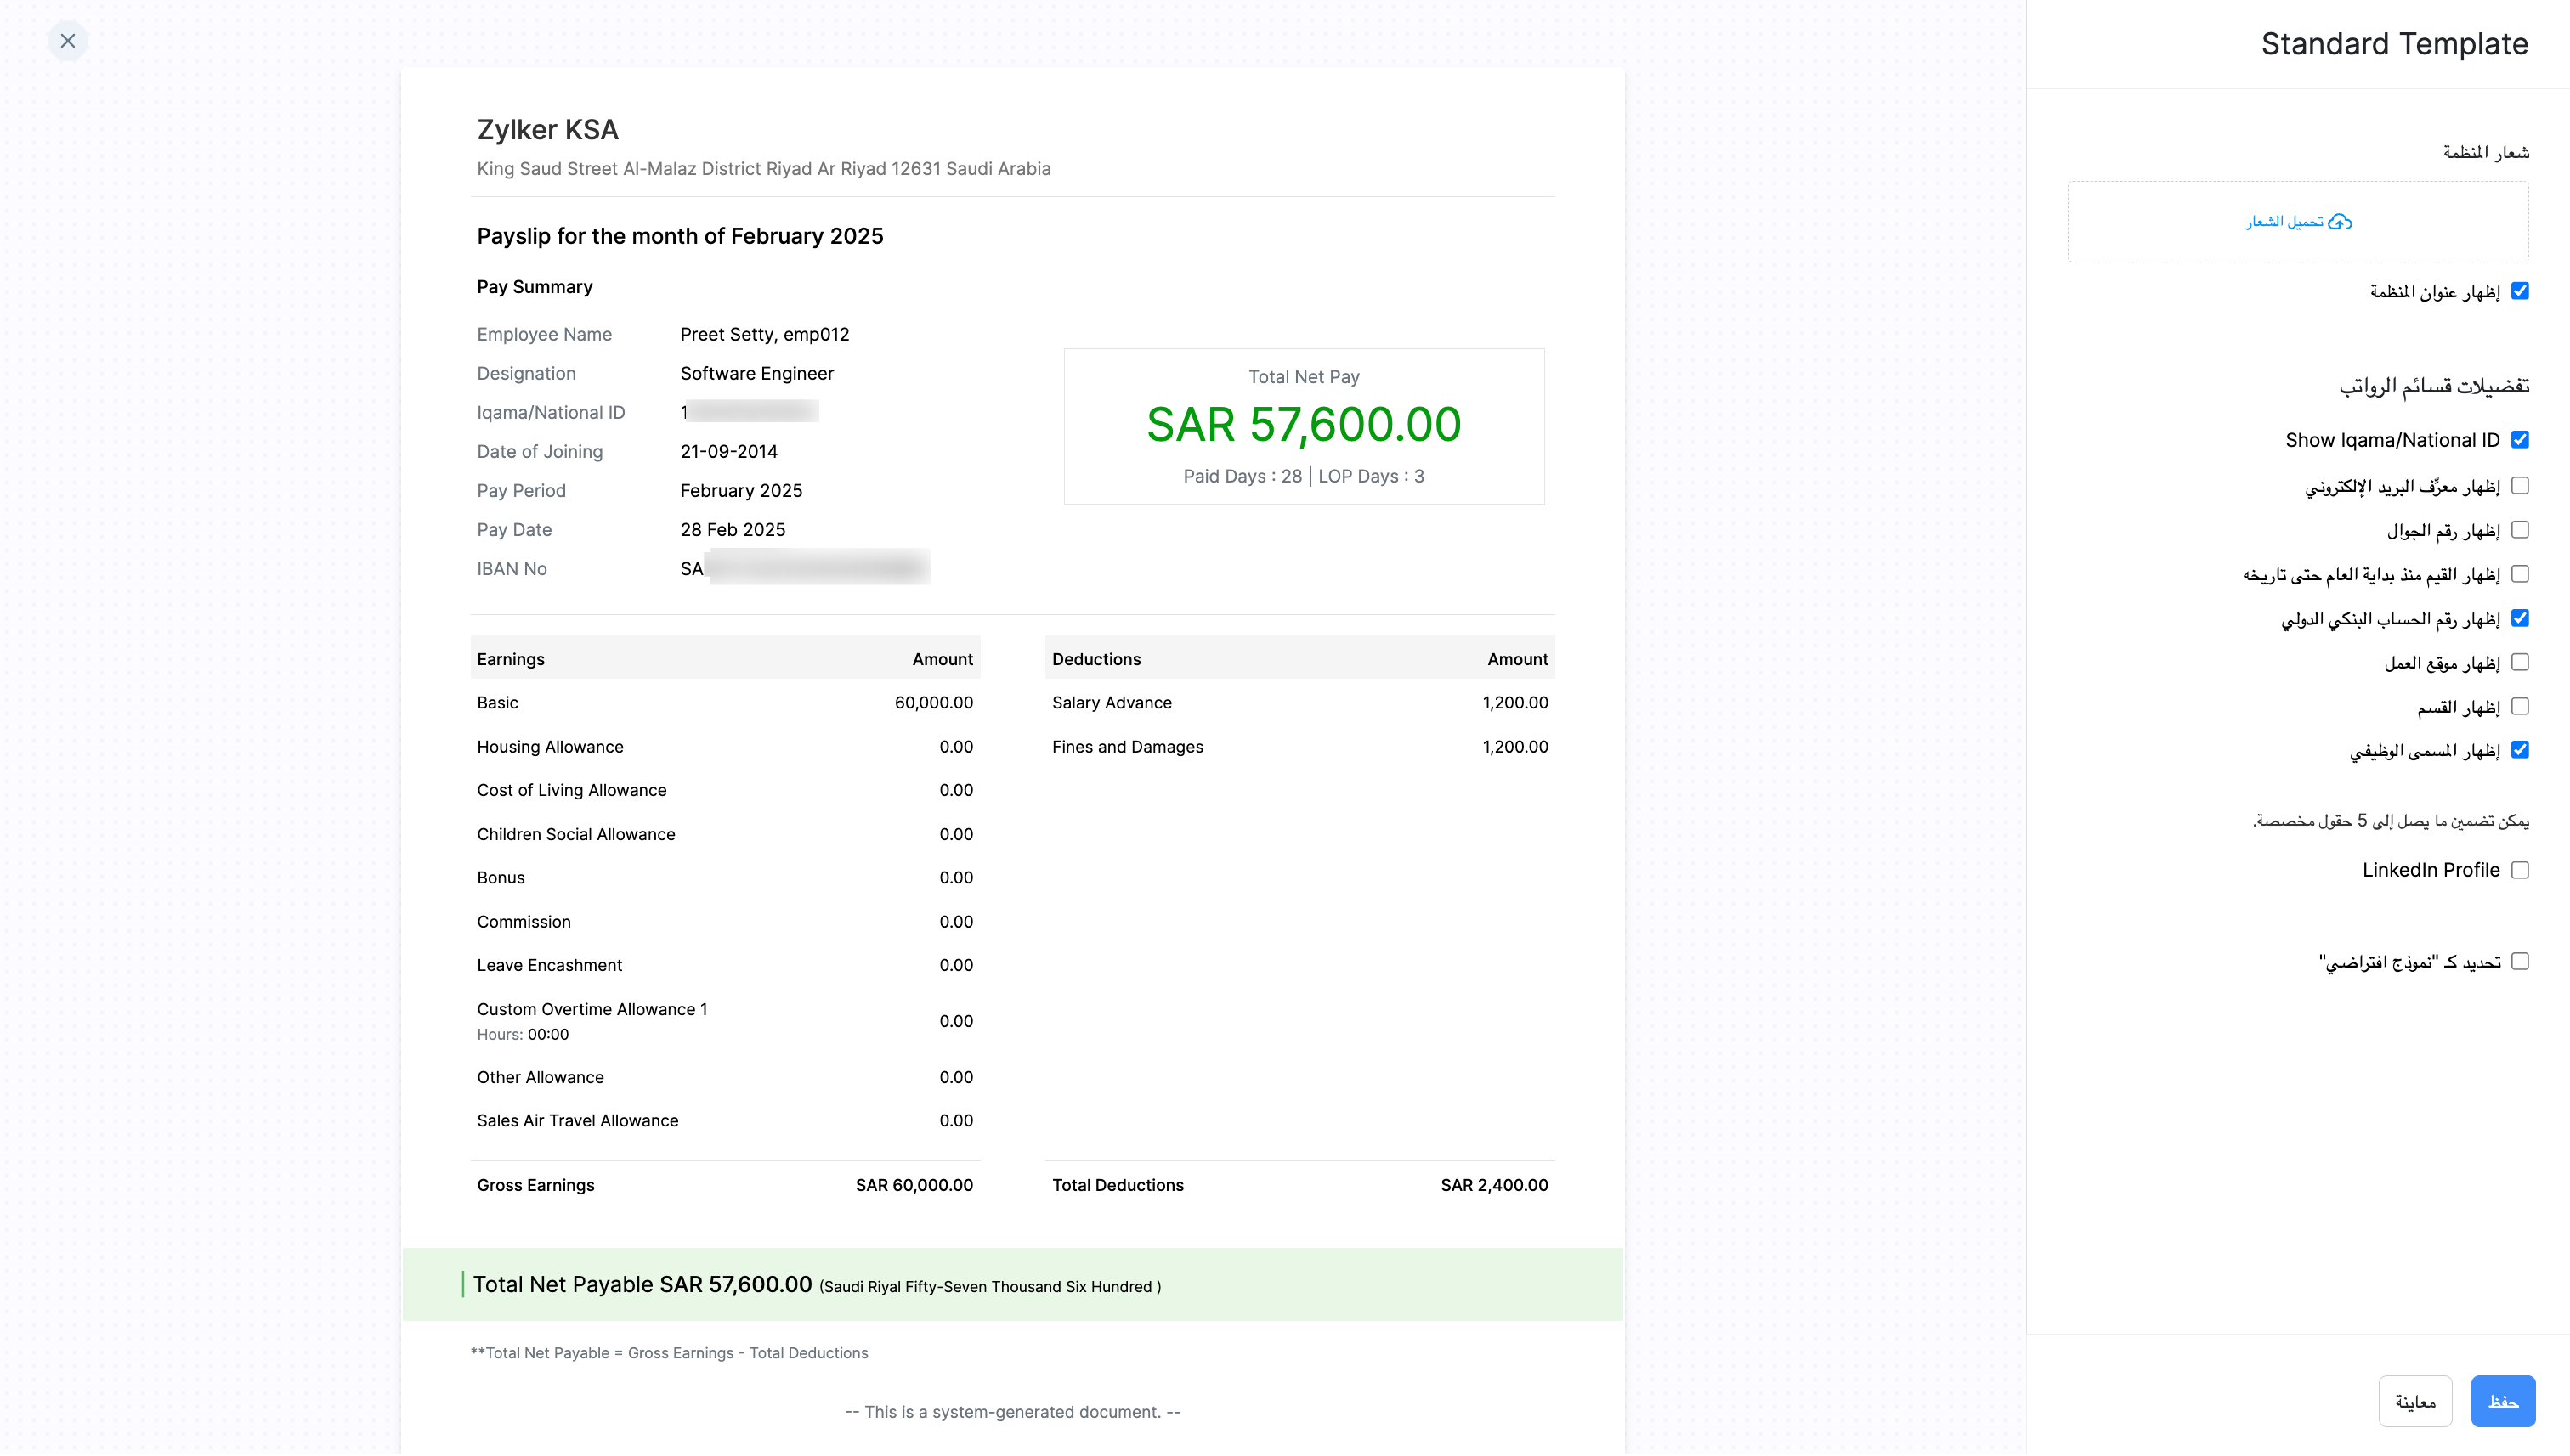Enable إظهار رقم الجوال checkbox
Viewport: 2570px width, 1456px height.
coord(2520,529)
